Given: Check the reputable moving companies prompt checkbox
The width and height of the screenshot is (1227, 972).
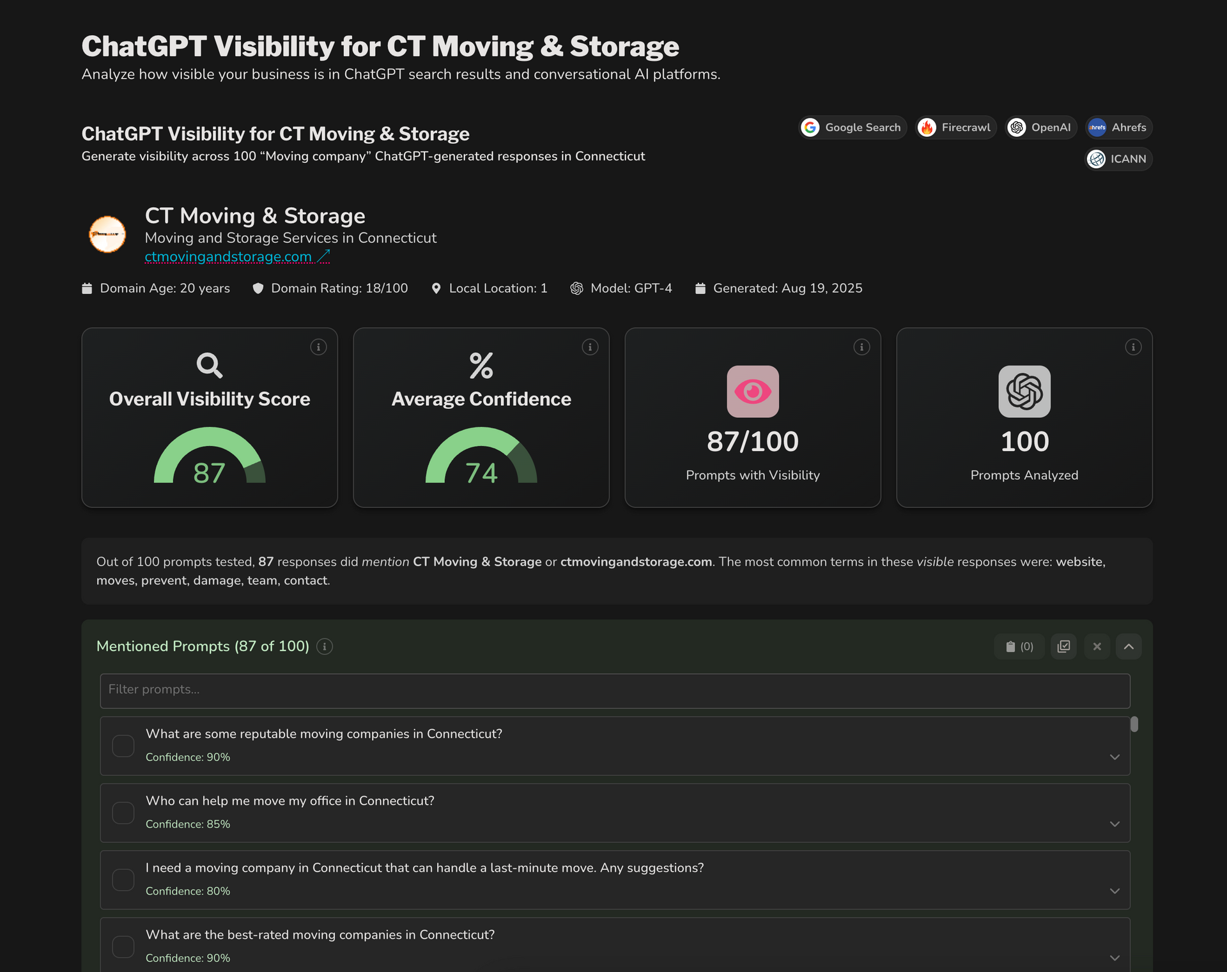Looking at the screenshot, I should 123,746.
